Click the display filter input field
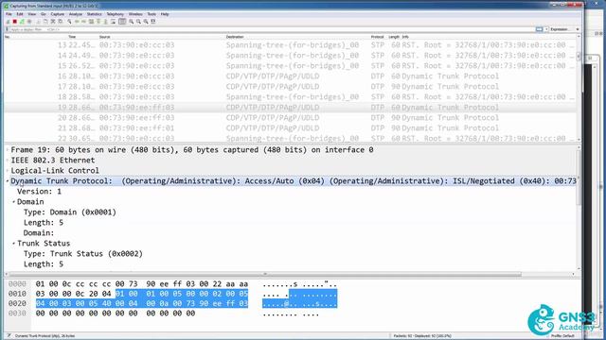This screenshot has width=606, height=340. (272, 29)
